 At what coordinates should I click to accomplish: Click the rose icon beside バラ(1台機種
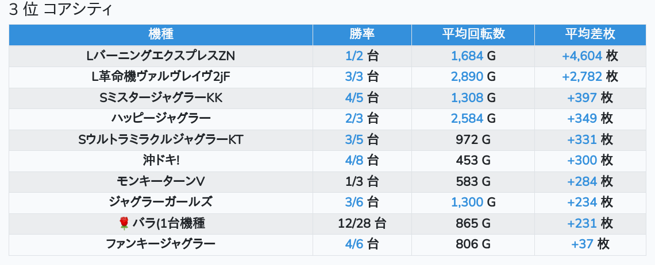click(123, 224)
